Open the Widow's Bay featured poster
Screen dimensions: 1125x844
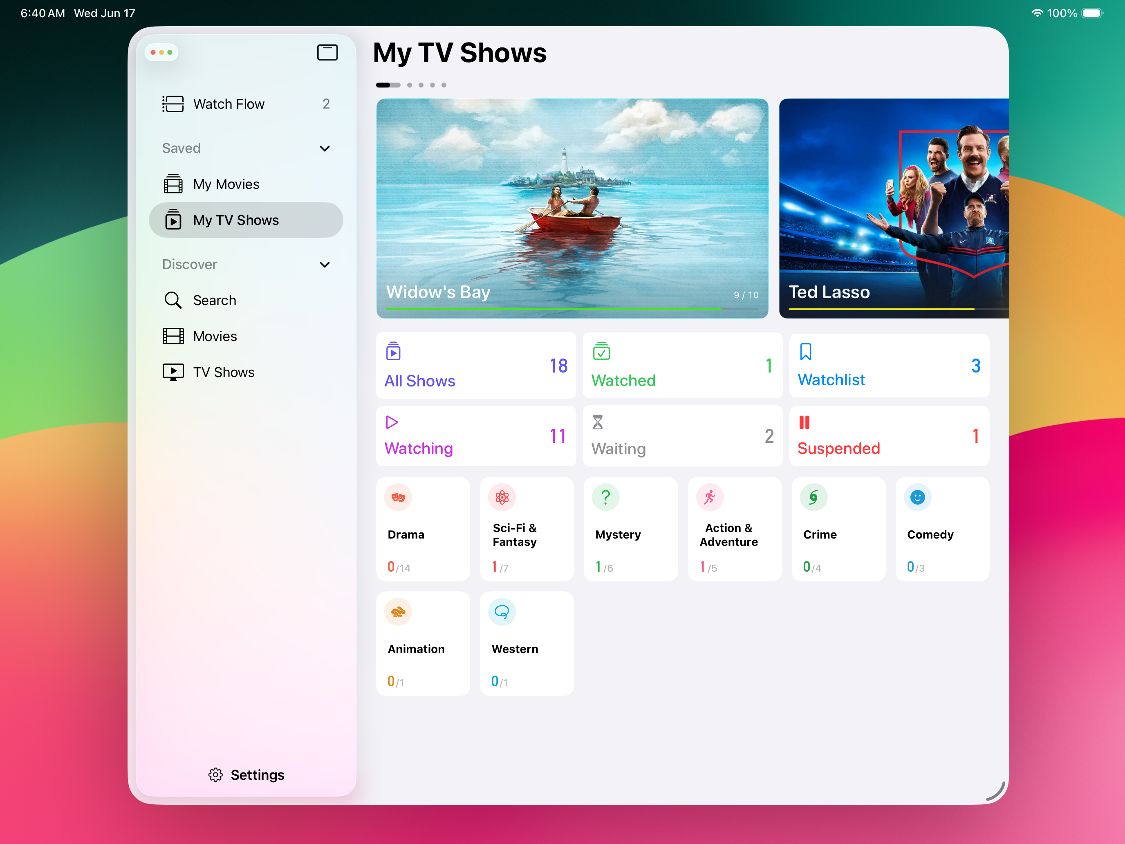coord(572,209)
